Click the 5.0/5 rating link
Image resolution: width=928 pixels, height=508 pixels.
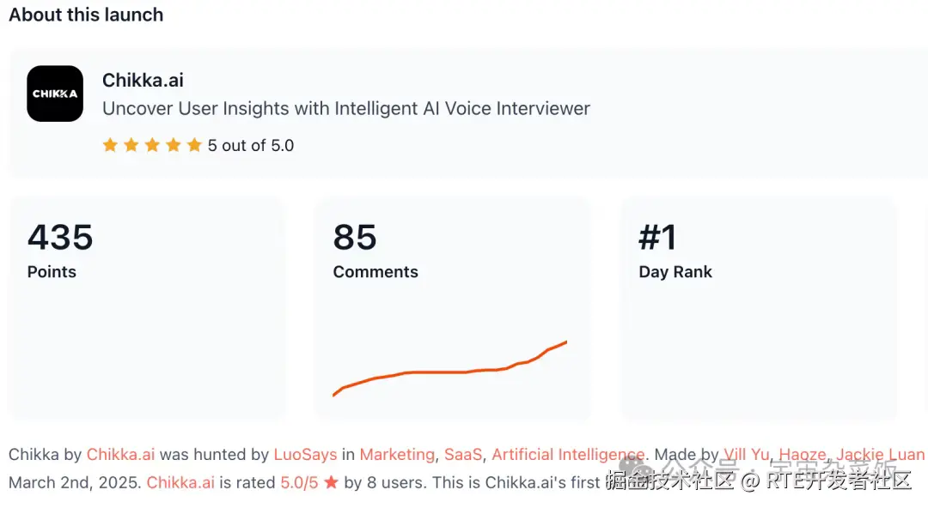pos(299,482)
